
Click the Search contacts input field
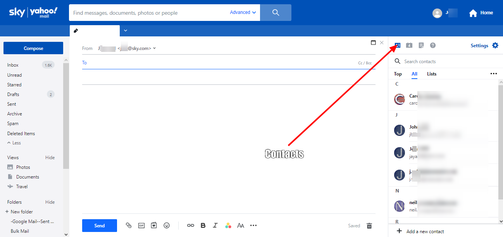coord(426,61)
